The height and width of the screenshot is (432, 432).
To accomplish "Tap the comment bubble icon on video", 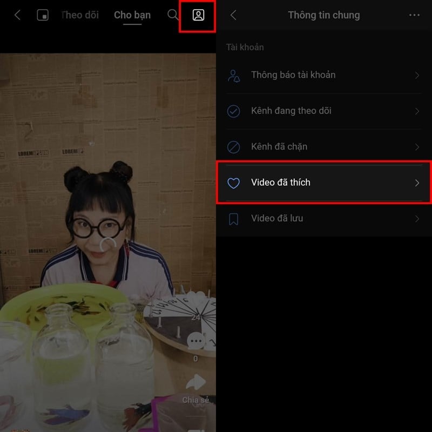I will click(x=196, y=341).
